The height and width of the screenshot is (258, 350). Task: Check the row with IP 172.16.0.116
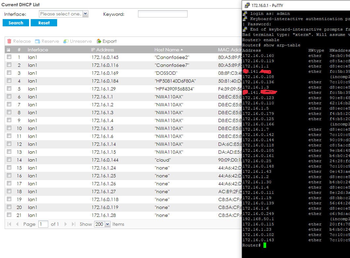9,65
